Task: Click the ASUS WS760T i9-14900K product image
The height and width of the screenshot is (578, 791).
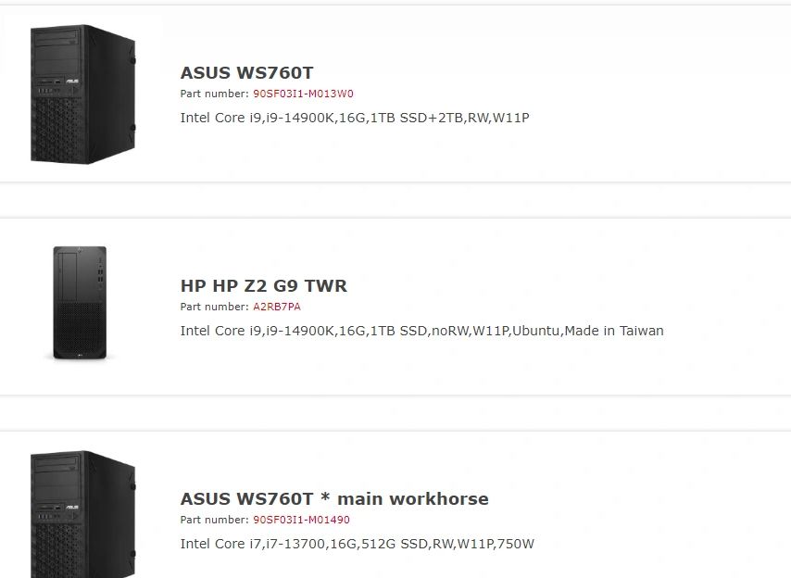Action: coord(83,94)
